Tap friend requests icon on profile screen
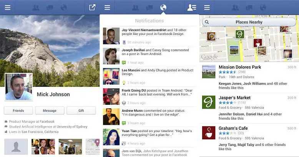Image resolution: width=299 pixels, height=157 pixels. point(36,8)
